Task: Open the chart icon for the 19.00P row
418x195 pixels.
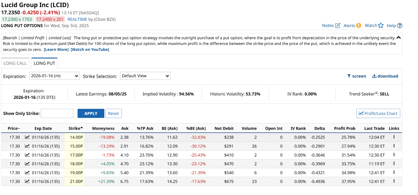Action: [27, 173]
